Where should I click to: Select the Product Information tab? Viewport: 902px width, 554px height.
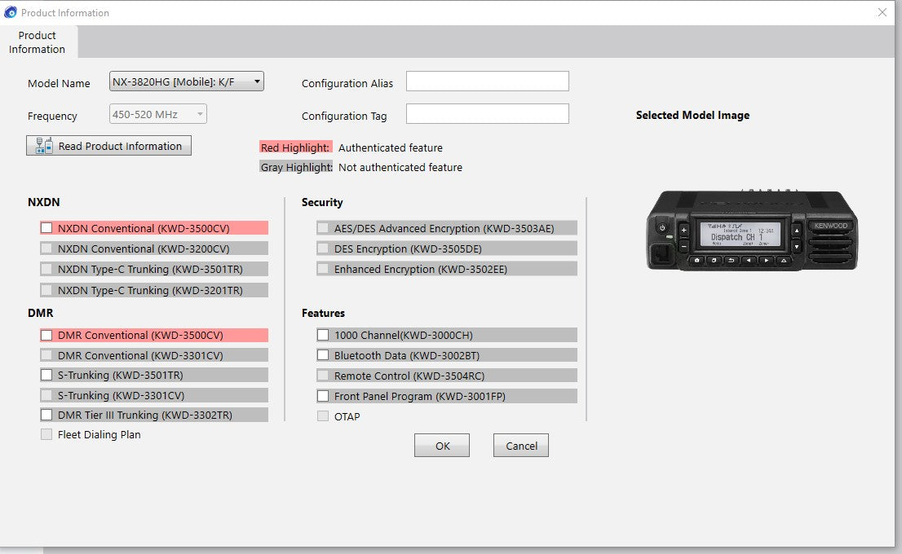click(x=38, y=42)
